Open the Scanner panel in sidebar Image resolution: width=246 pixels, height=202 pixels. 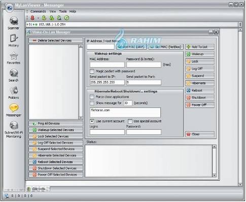[x=14, y=23]
